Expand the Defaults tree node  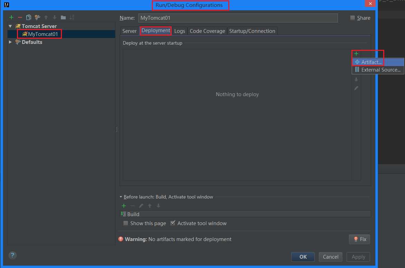pyautogui.click(x=10, y=42)
